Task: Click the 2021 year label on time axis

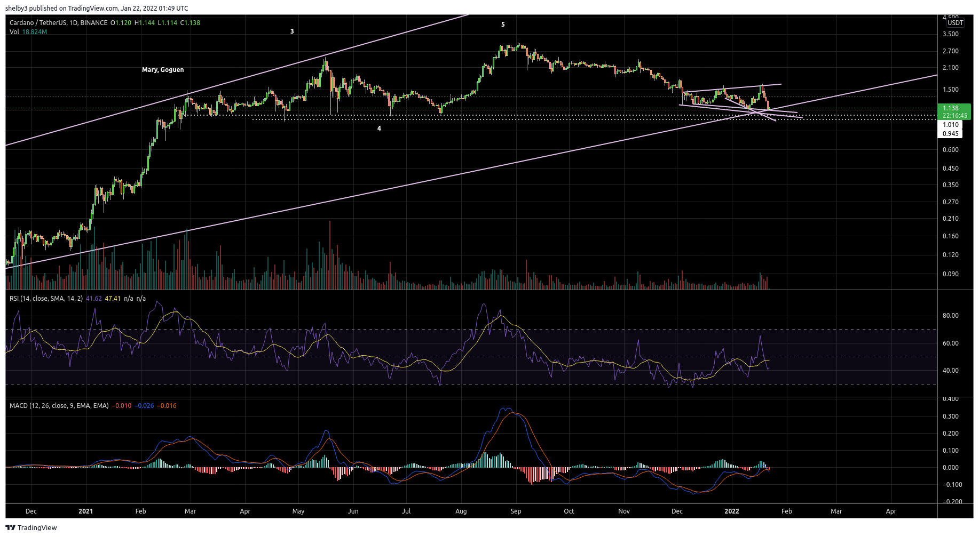Action: pyautogui.click(x=85, y=511)
